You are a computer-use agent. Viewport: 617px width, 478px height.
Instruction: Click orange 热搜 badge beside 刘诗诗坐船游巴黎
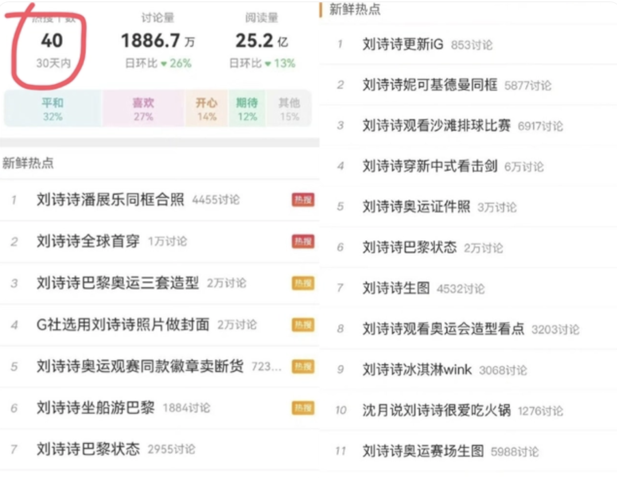[303, 408]
